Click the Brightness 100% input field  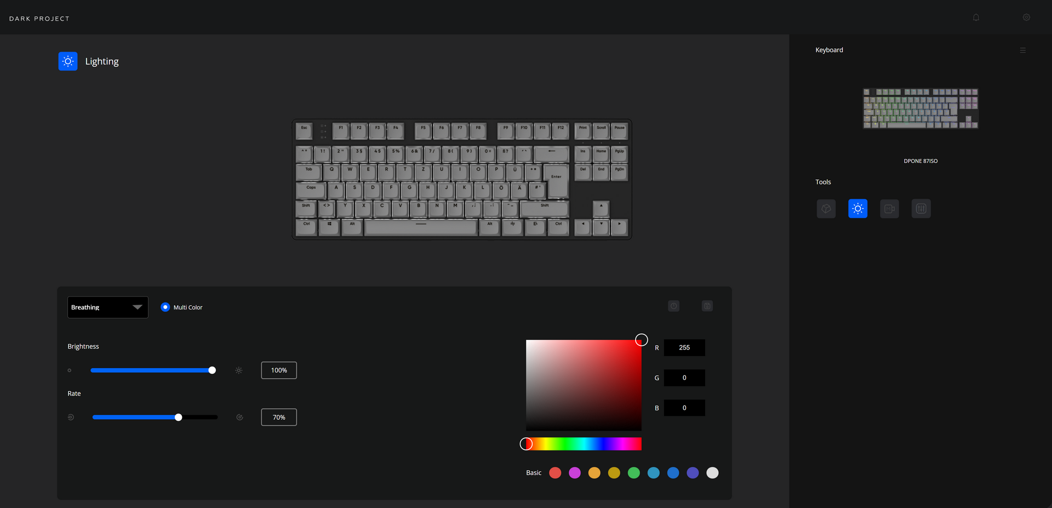coord(279,370)
